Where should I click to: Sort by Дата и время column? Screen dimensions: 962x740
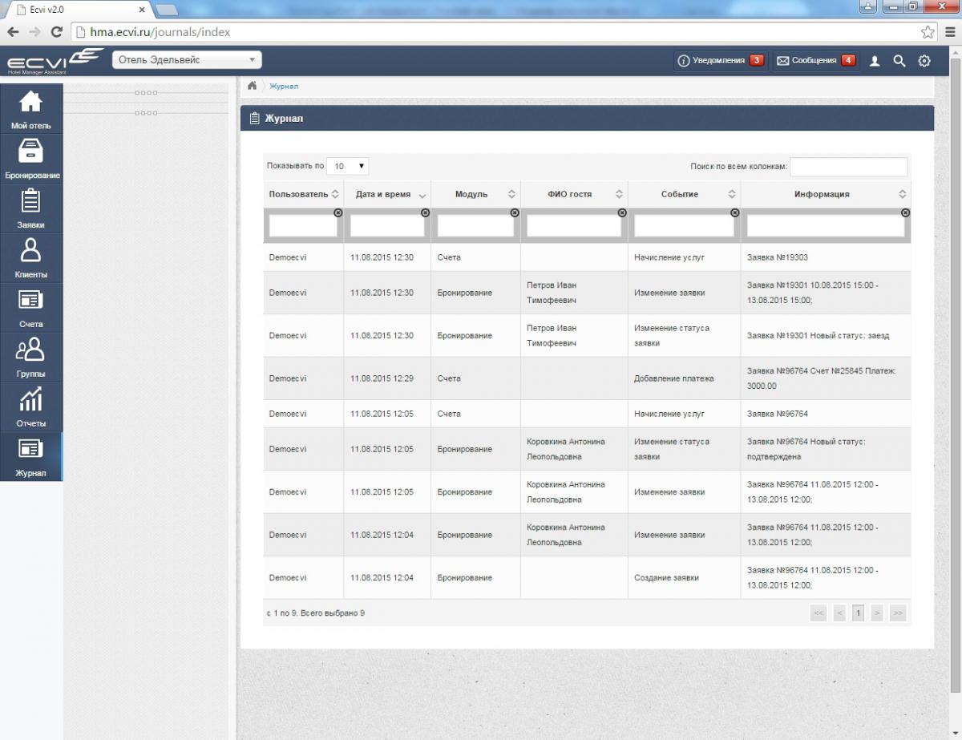pos(387,194)
